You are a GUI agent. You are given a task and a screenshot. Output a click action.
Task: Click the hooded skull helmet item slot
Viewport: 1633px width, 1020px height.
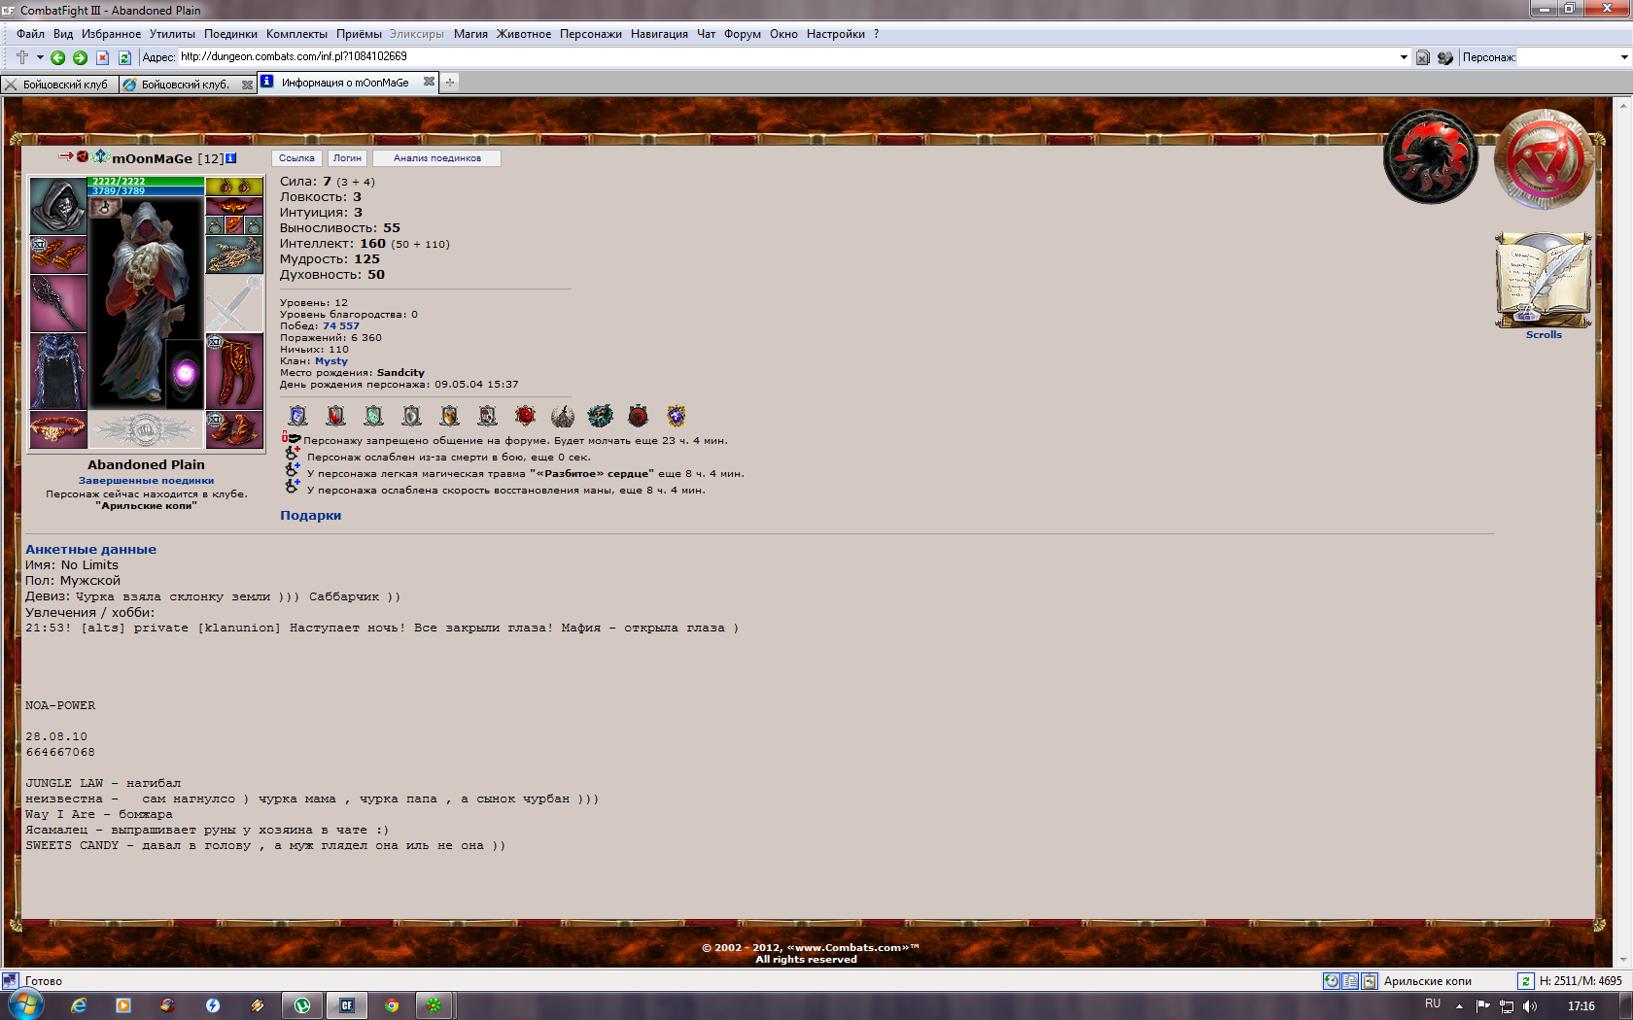coord(58,206)
